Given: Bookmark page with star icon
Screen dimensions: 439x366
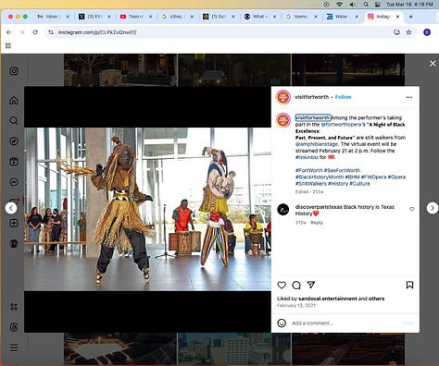Looking at the screenshot, I should click(x=408, y=32).
